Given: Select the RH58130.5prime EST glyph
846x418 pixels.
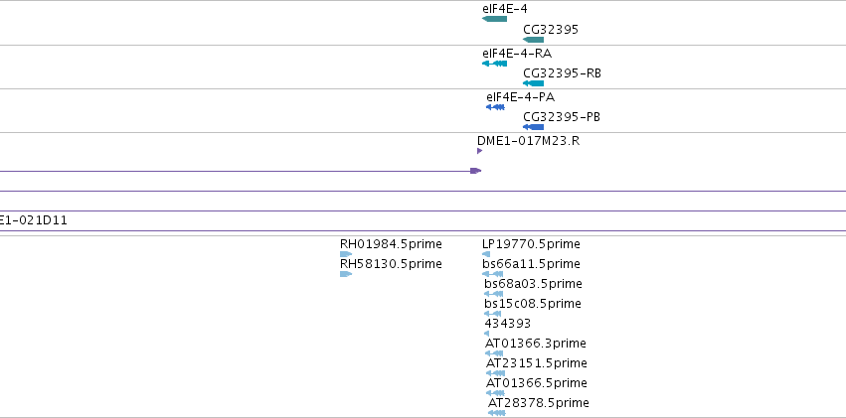Looking at the screenshot, I should [x=346, y=274].
